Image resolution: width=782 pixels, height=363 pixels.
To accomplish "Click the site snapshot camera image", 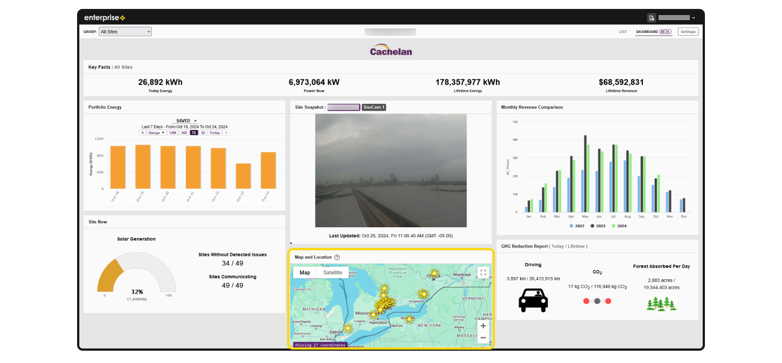I will click(390, 170).
